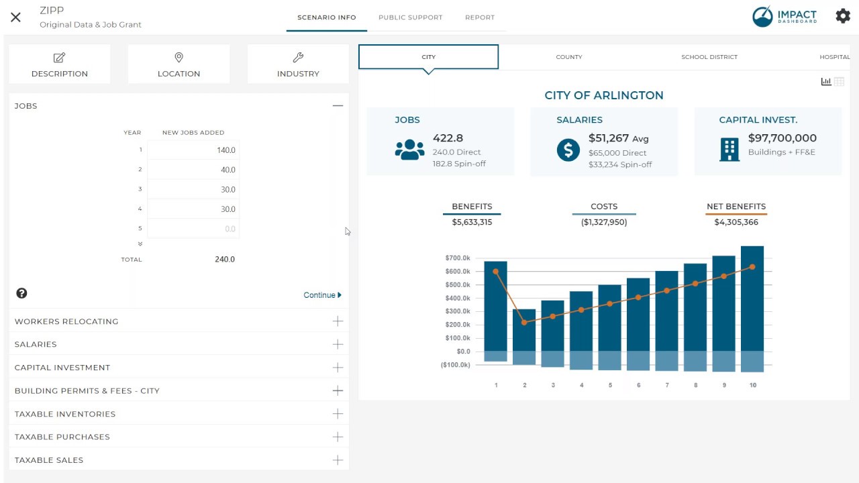Image resolution: width=859 pixels, height=483 pixels.
Task: Switch to bar chart view icon
Action: [826, 82]
